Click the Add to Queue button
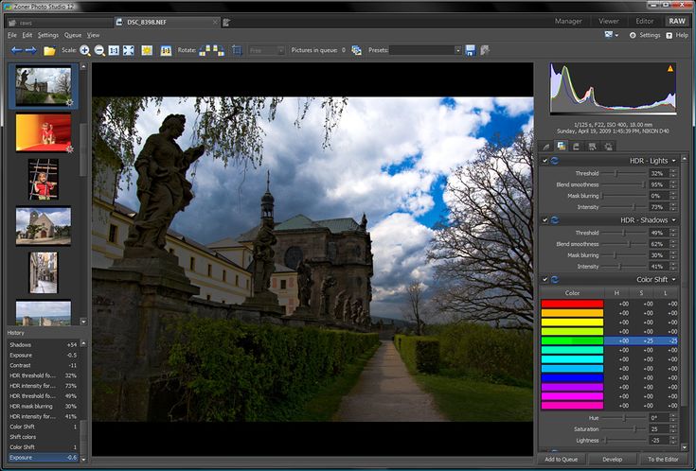The width and height of the screenshot is (696, 471). [x=561, y=459]
